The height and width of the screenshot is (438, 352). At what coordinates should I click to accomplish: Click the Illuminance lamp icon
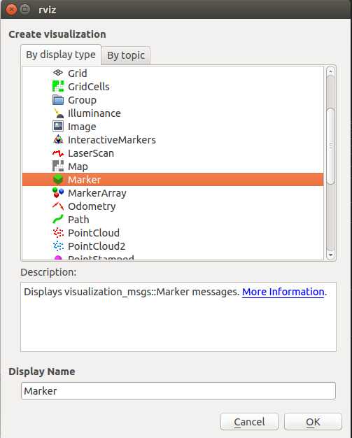pos(58,113)
